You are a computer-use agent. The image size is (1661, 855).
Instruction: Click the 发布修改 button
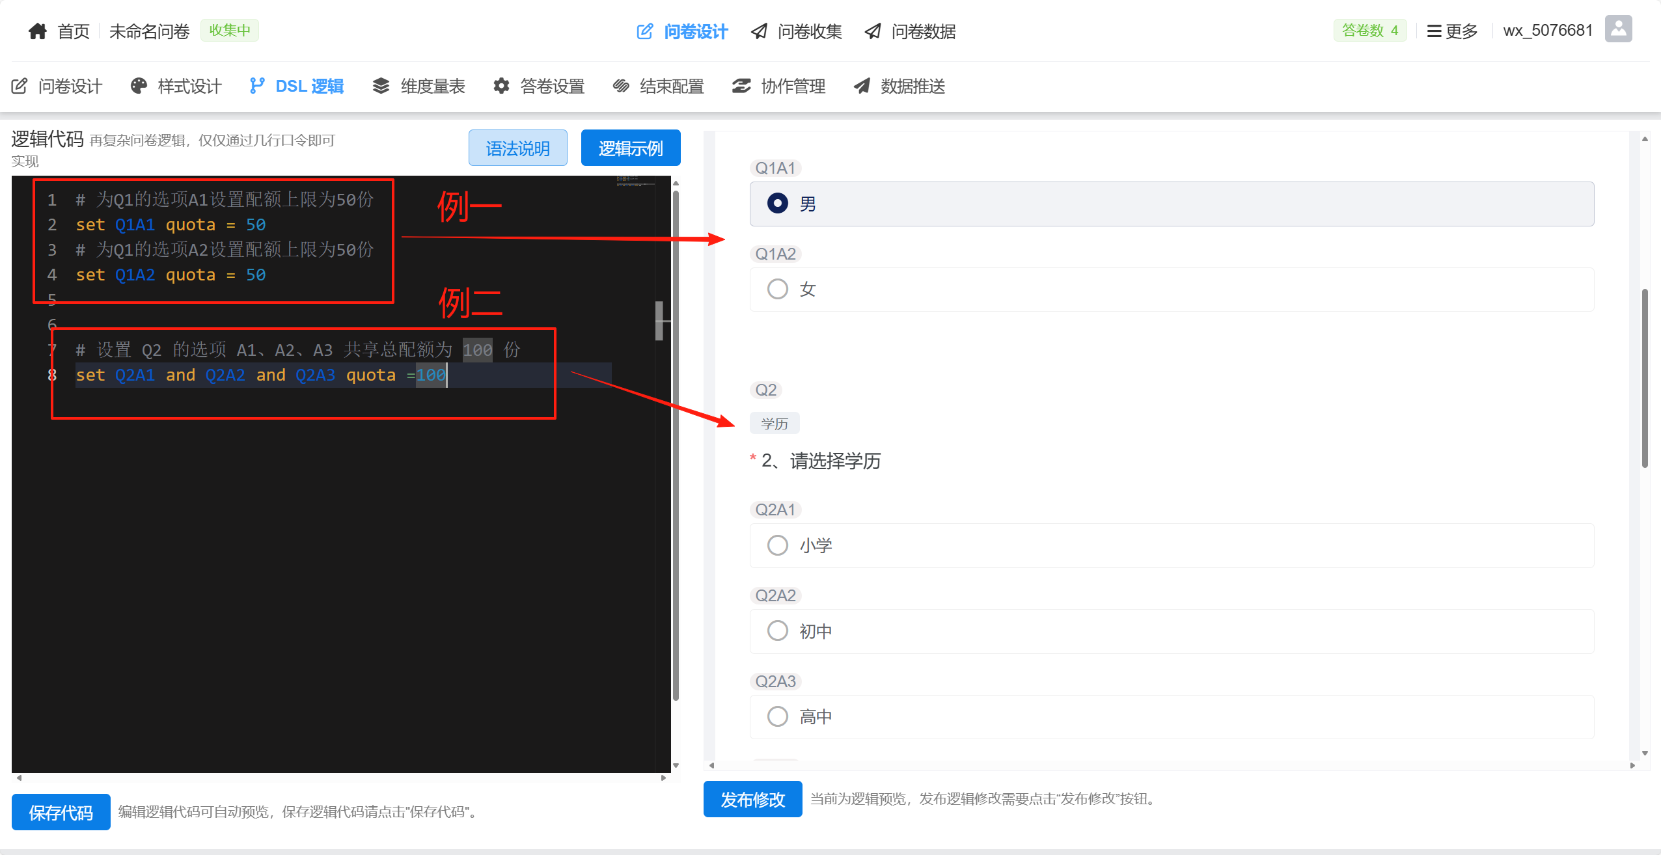tap(752, 799)
